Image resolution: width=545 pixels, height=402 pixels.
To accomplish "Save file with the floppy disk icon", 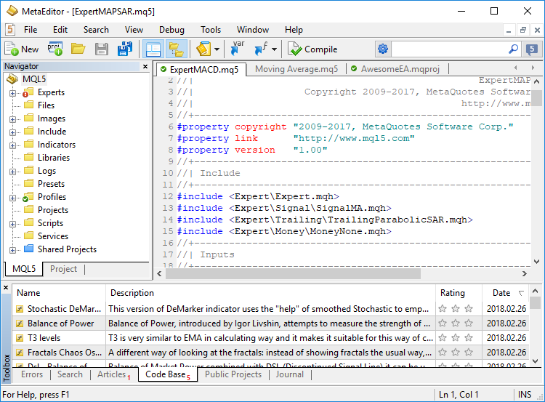I will click(x=102, y=49).
